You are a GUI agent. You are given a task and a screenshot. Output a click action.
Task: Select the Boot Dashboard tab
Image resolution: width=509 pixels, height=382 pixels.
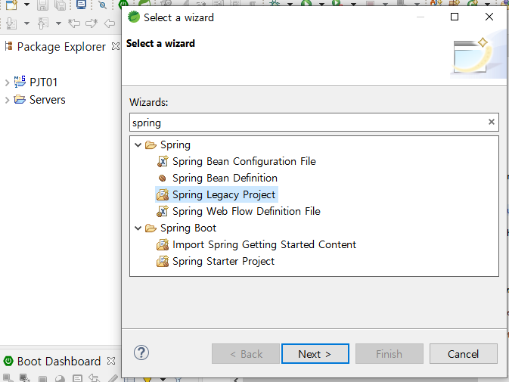click(59, 362)
